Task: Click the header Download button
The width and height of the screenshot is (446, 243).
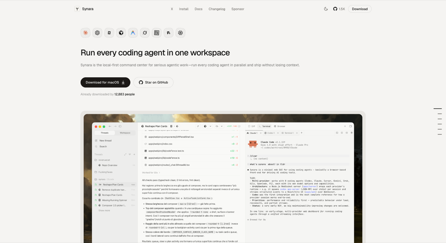Action: tap(360, 9)
